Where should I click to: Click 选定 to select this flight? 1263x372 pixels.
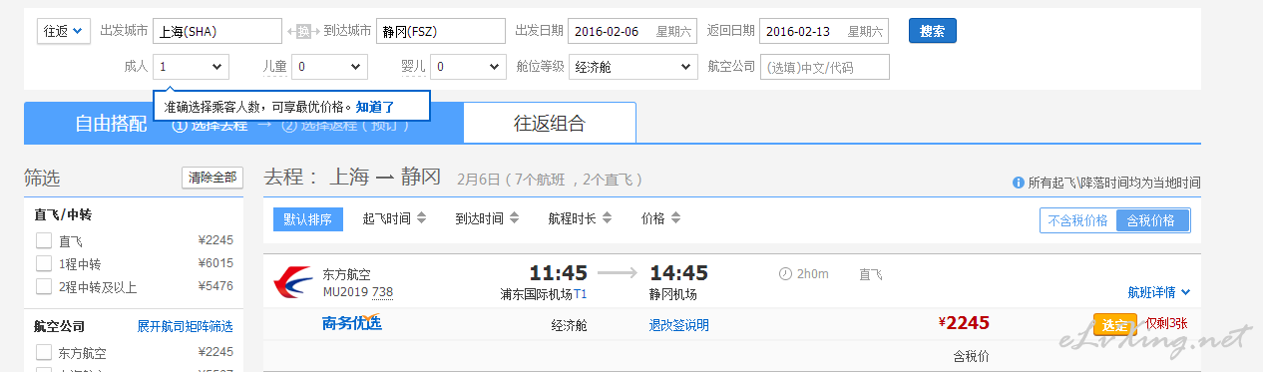1115,324
